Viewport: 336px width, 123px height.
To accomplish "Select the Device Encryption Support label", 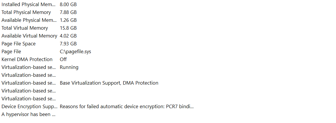I will [x=28, y=106].
